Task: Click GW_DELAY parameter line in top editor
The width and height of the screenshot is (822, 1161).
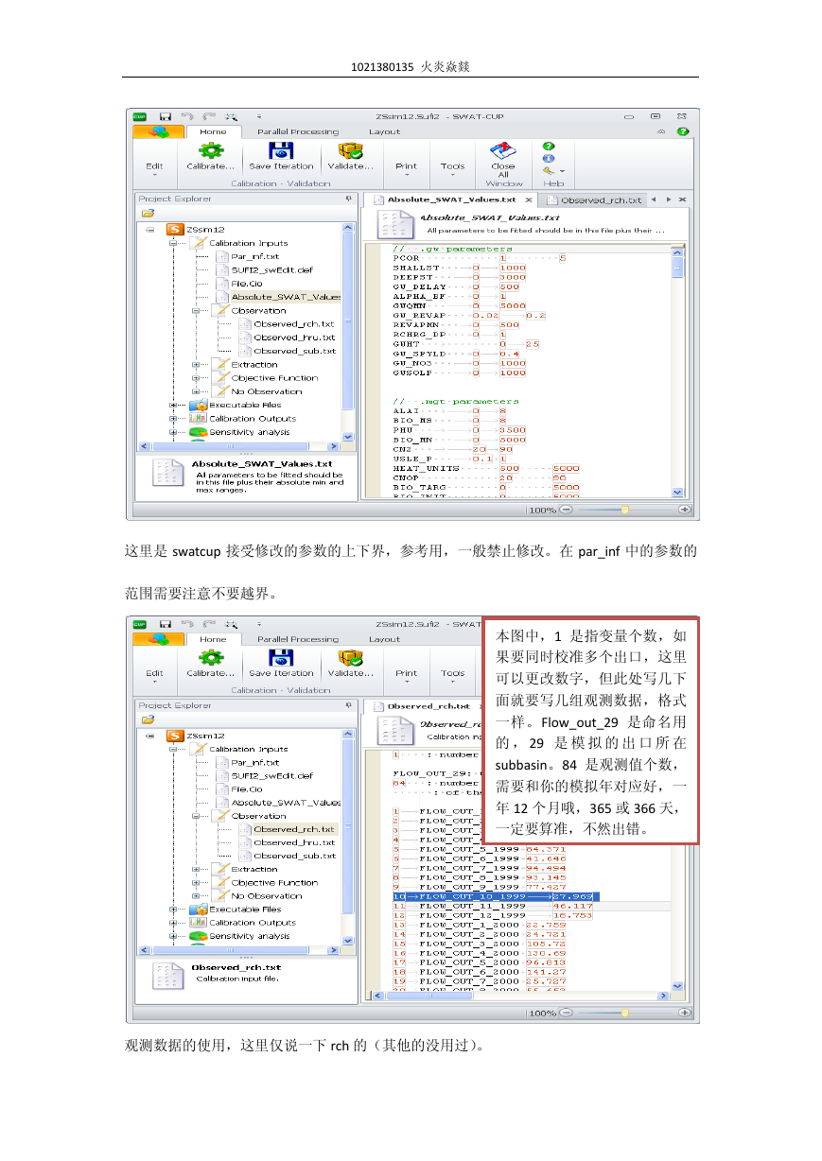Action: 457,286
